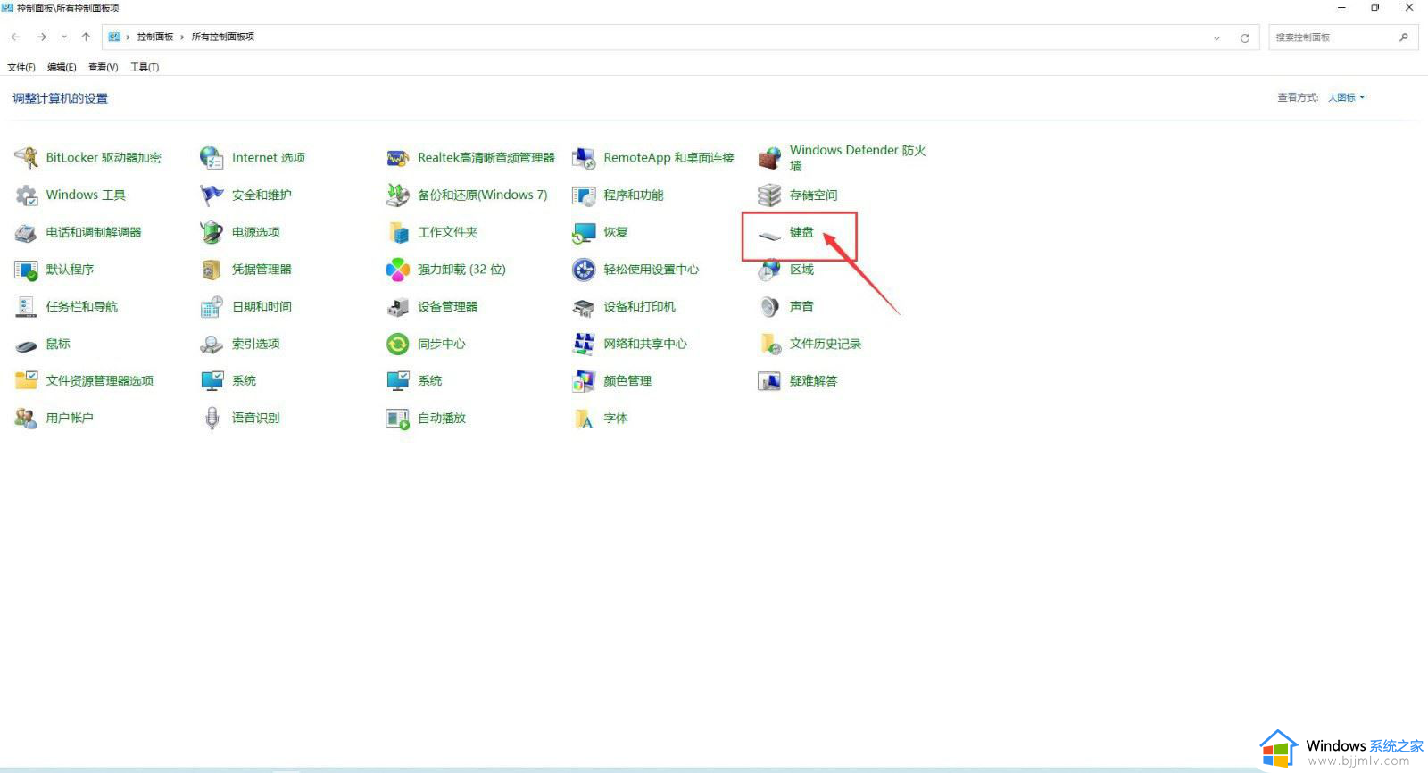The height and width of the screenshot is (773, 1428).
Task: Open the 文件资源管理器选项 folder icon
Action: [x=27, y=381]
